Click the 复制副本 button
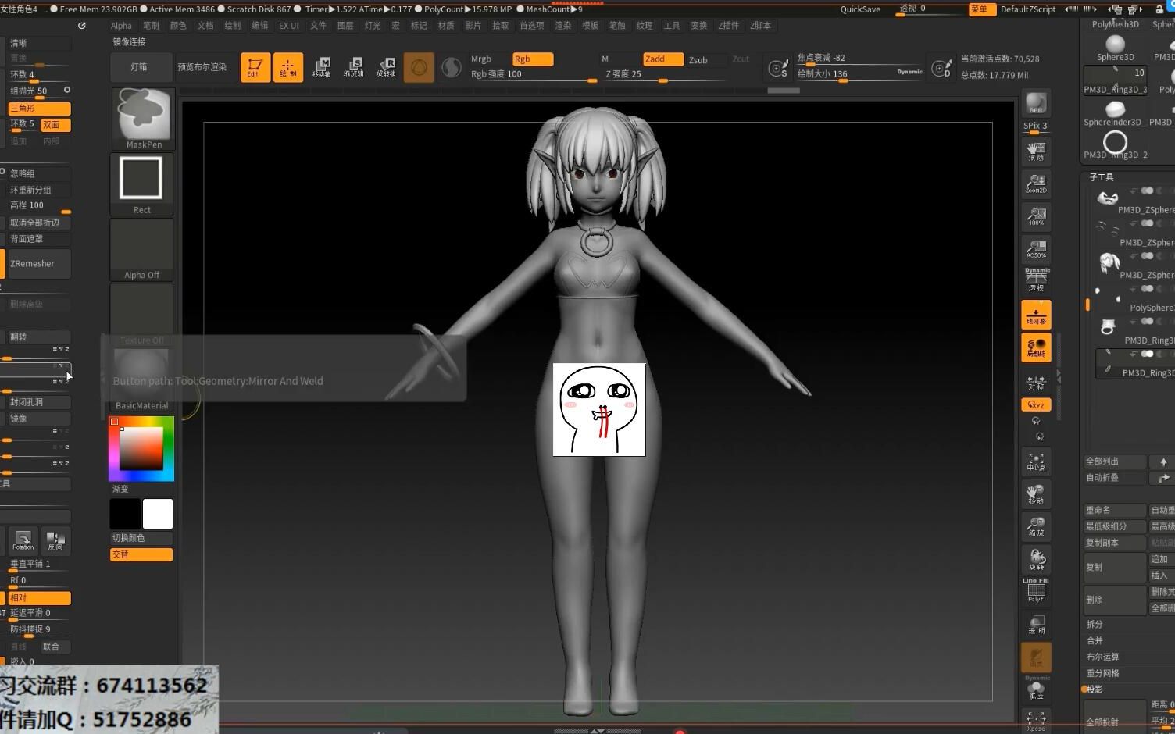Viewport: 1175px width, 734px height. click(x=1115, y=543)
